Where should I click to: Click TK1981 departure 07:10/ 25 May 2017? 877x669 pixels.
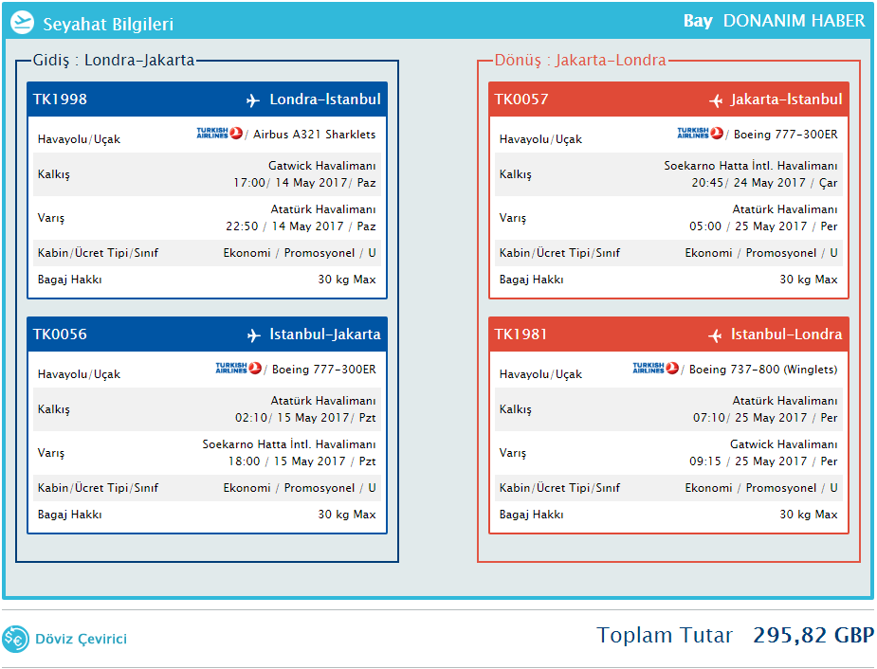[x=750, y=418]
